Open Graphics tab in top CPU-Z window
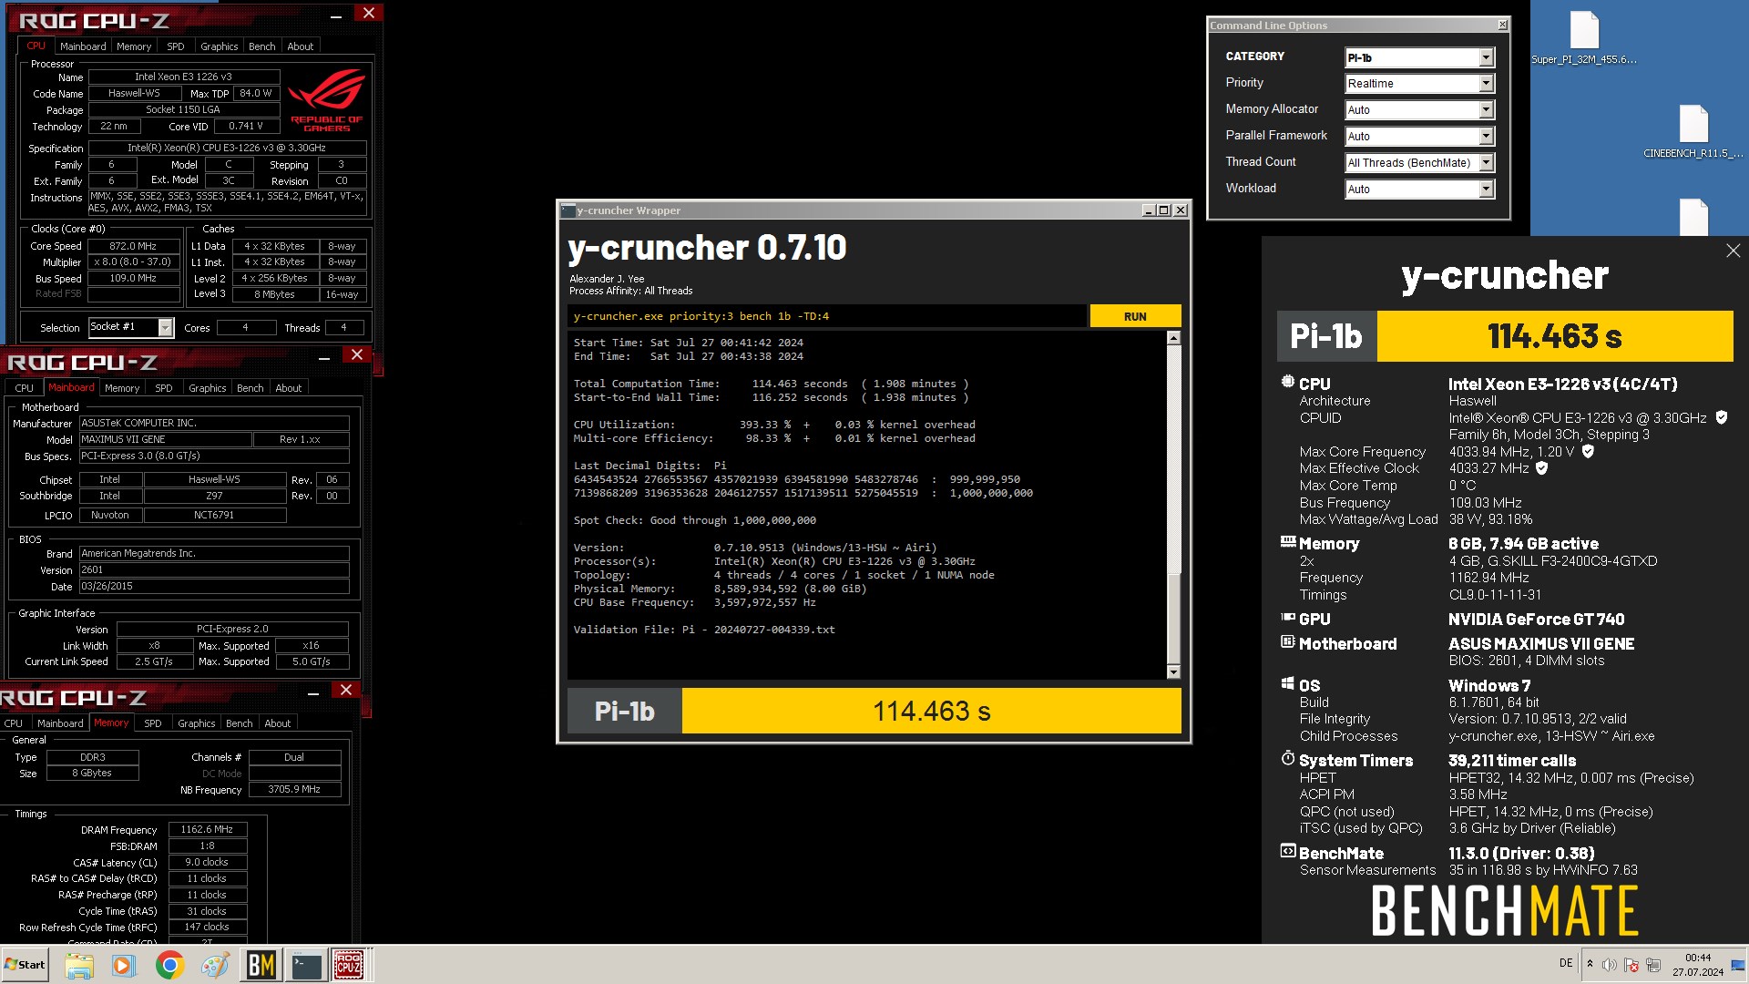 219,46
